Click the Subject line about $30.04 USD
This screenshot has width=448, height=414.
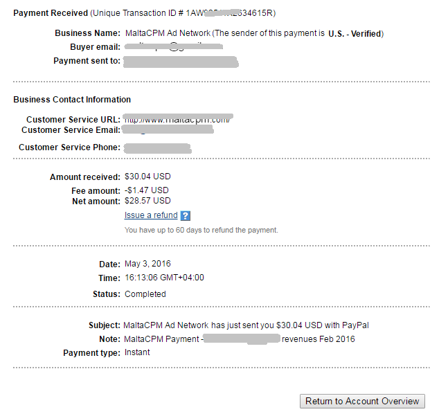pyautogui.click(x=246, y=325)
